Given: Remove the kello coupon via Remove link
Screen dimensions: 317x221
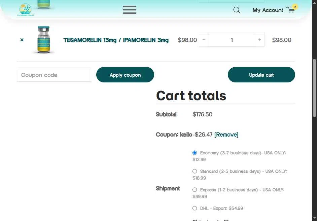Looking at the screenshot, I should pyautogui.click(x=226, y=135).
